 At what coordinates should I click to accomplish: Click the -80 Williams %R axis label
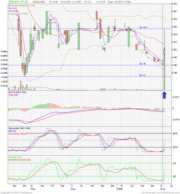[174, 177]
